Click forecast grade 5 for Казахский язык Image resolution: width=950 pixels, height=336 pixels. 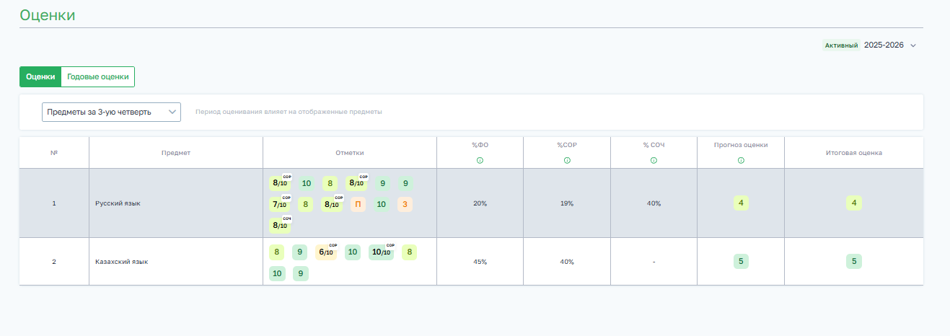click(741, 262)
